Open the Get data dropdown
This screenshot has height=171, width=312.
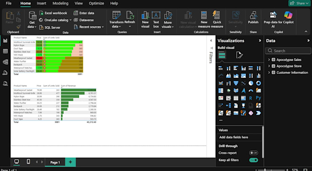[32, 20]
